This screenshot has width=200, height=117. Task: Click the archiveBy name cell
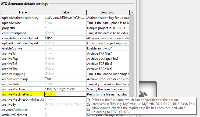[x=23, y=104]
